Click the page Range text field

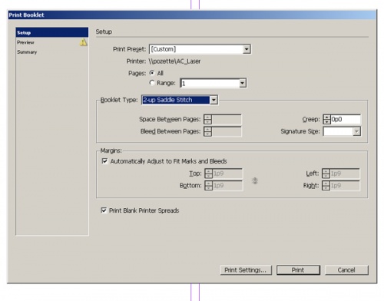click(x=210, y=83)
